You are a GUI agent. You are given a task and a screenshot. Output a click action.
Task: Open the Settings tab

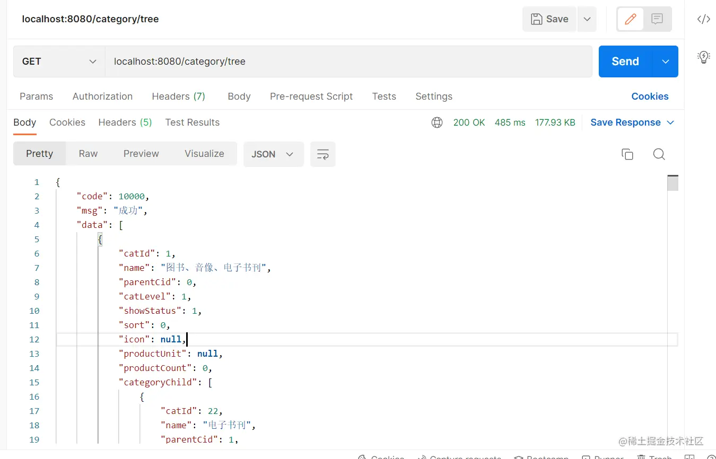tap(434, 96)
